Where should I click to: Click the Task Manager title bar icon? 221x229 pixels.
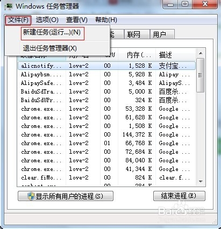(8, 7)
